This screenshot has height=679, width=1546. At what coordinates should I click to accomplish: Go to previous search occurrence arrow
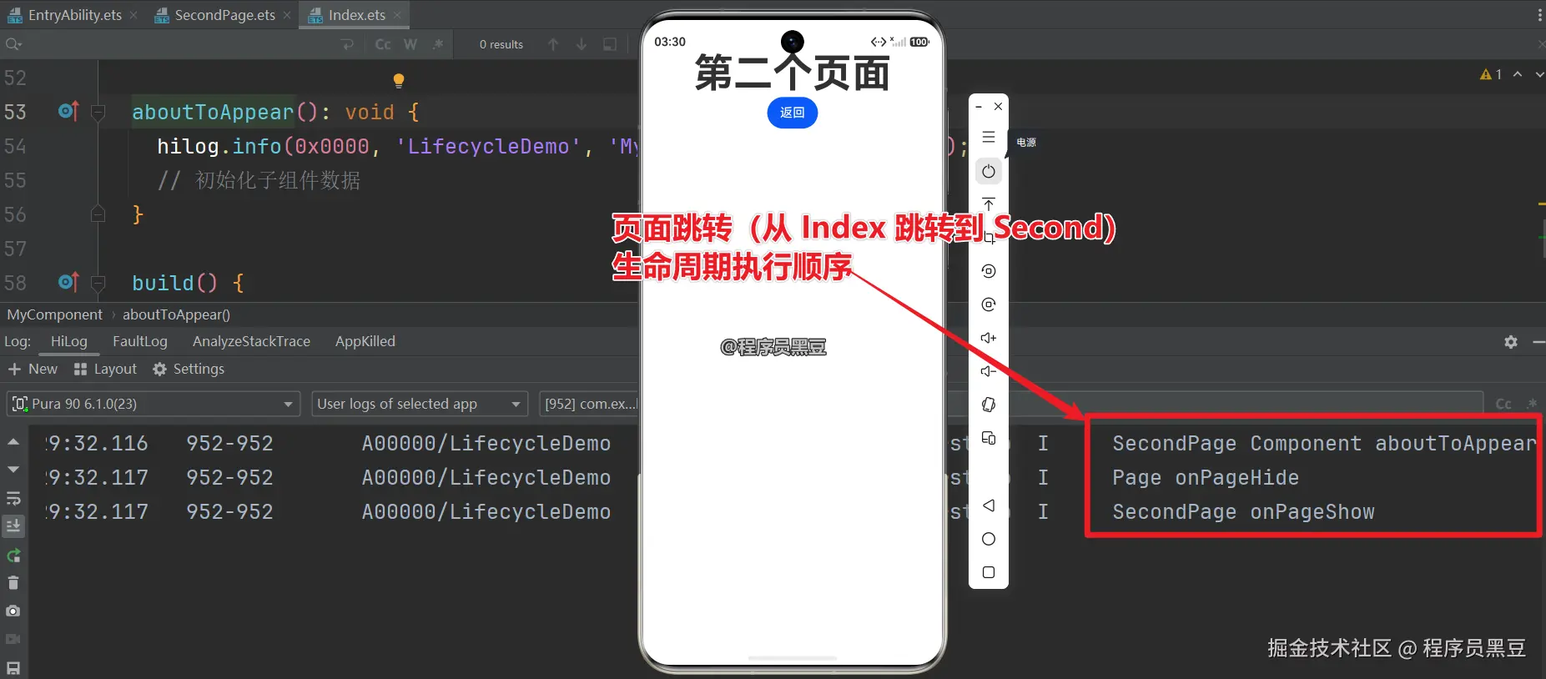click(553, 44)
